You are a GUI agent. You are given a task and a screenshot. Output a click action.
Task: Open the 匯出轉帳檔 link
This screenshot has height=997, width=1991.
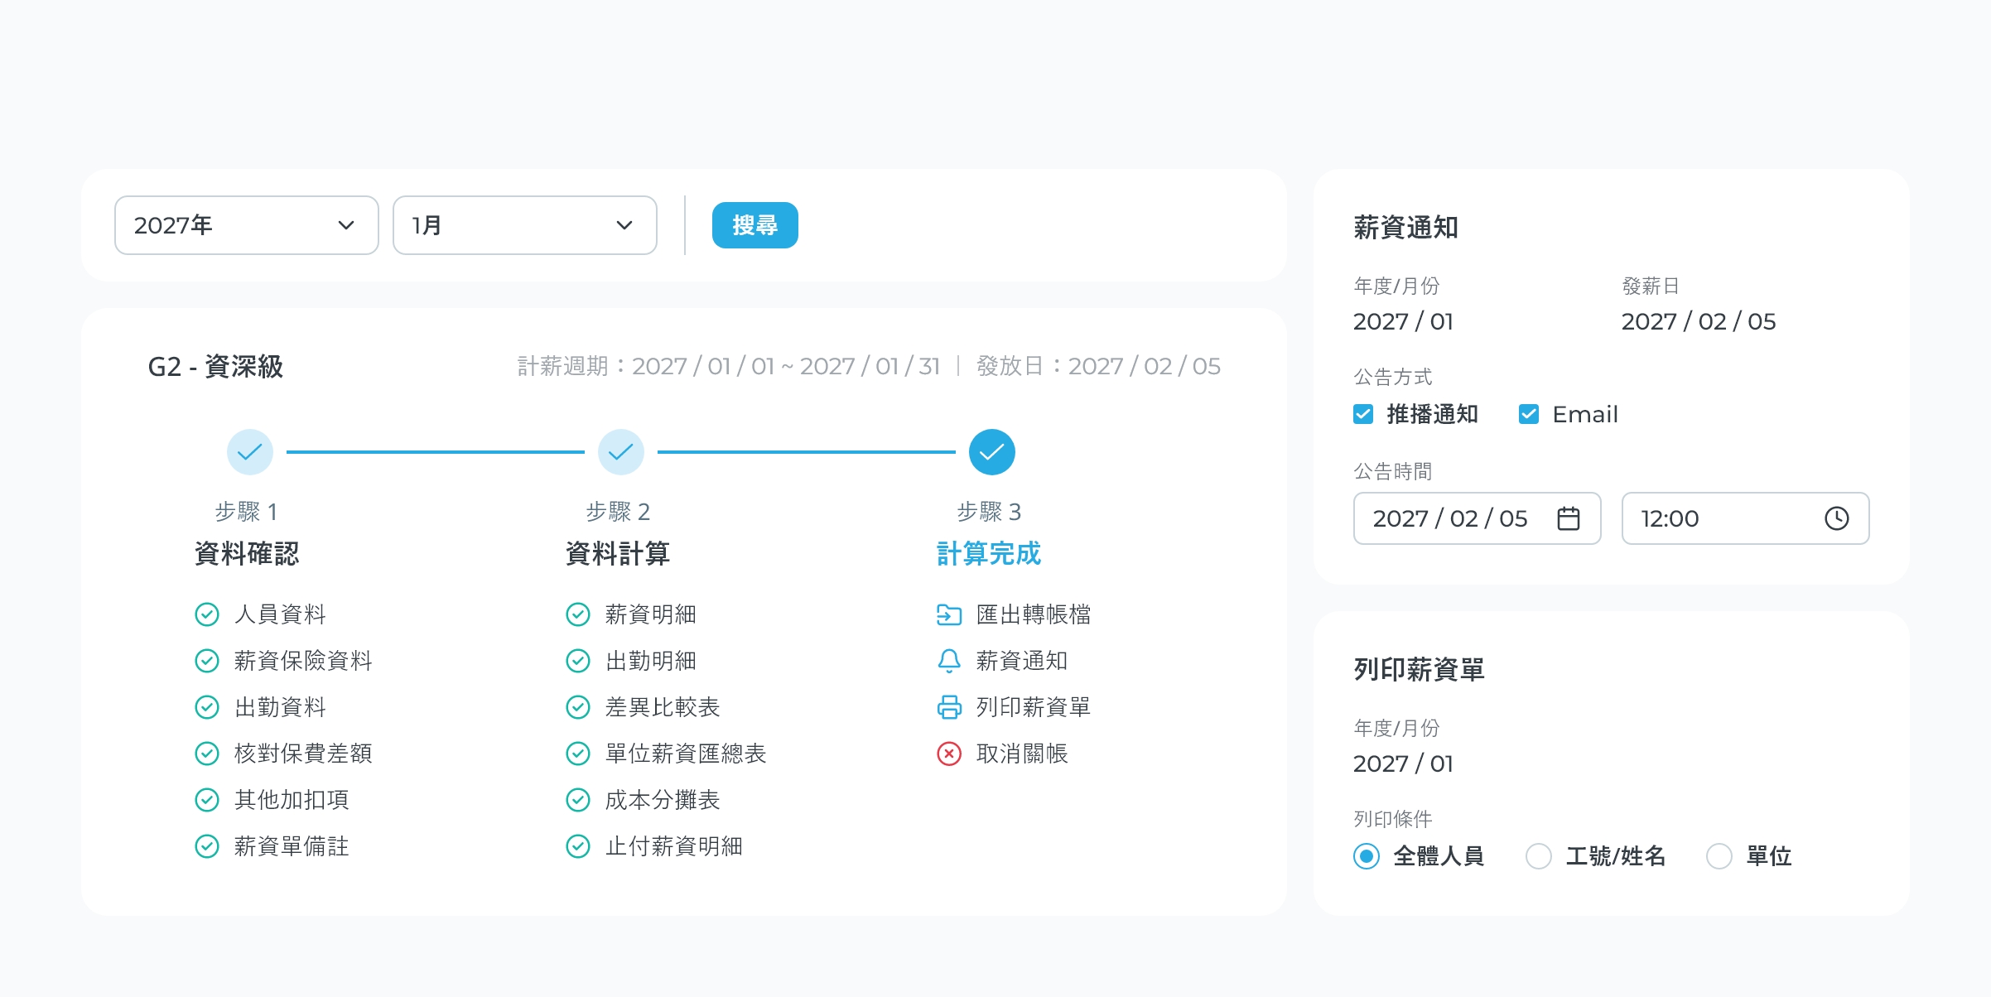[1034, 614]
